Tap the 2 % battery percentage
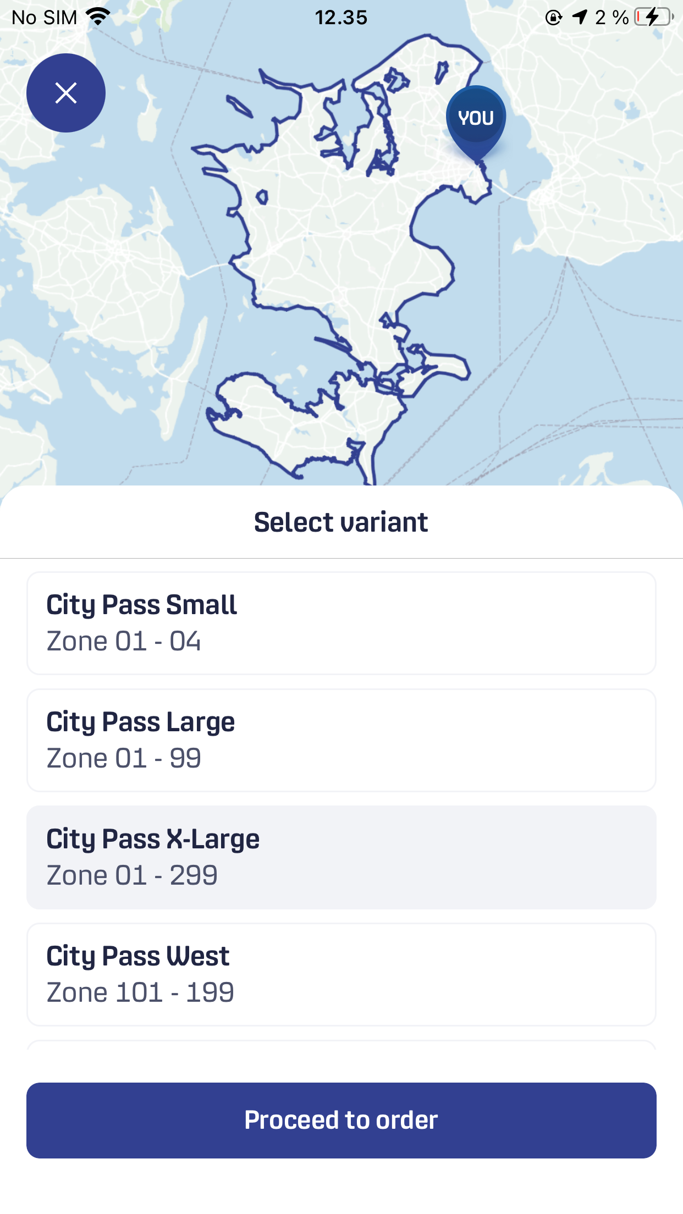 612,18
